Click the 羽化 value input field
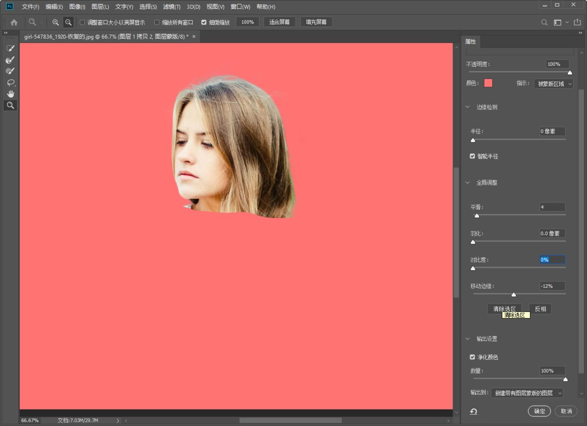This screenshot has width=587, height=426. pos(552,233)
